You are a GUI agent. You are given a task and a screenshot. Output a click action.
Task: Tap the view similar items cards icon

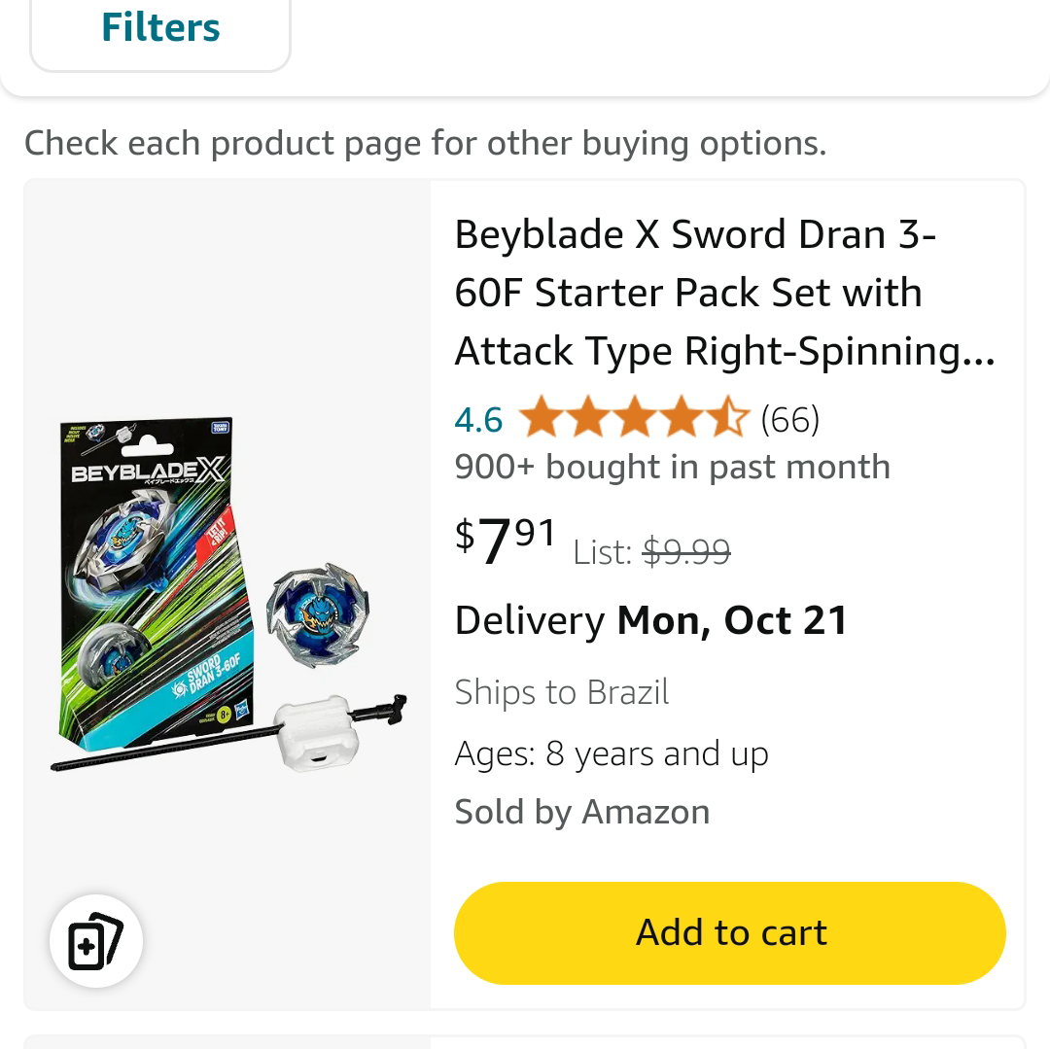96,941
